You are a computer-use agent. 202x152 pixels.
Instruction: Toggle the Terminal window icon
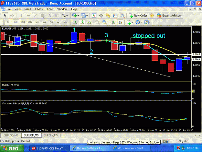tap(115, 16)
